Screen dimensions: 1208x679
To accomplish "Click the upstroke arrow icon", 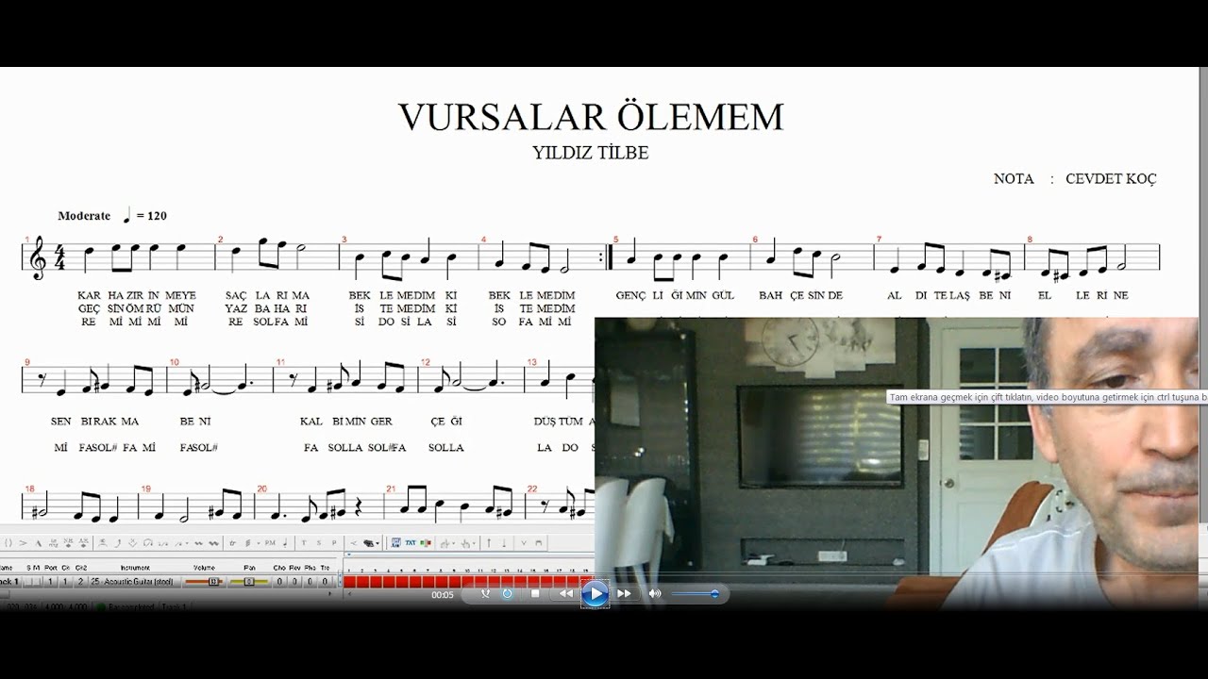I will point(489,543).
